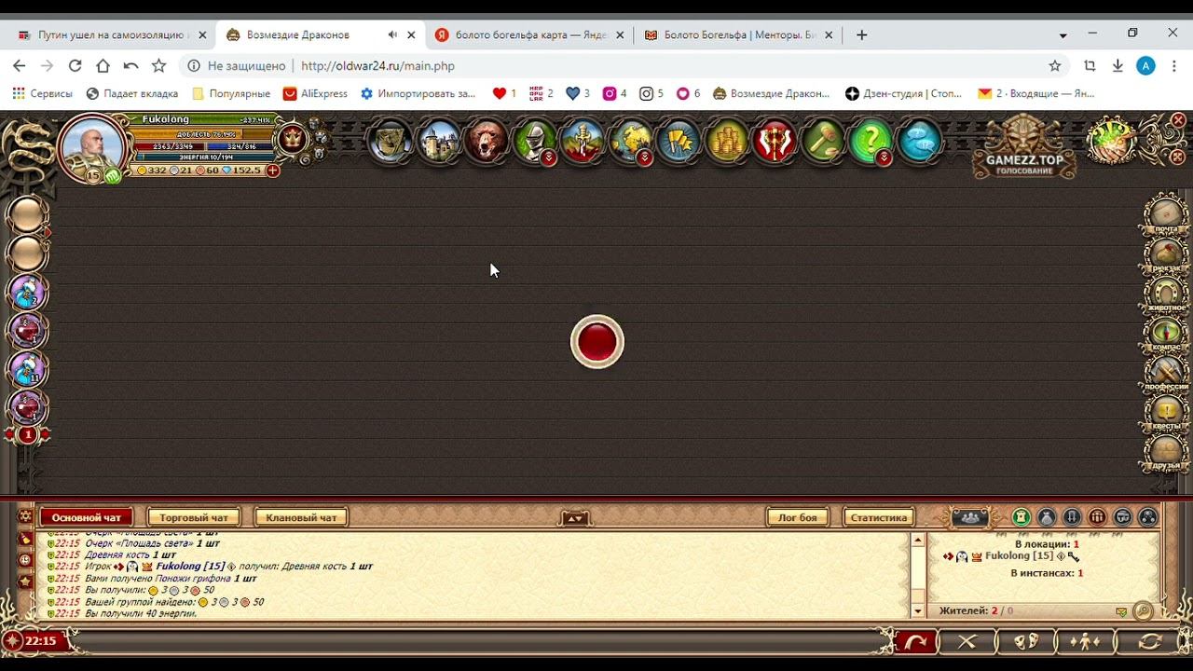Open the yellow flags icon in top menu
The image size is (1193, 671).
point(679,142)
